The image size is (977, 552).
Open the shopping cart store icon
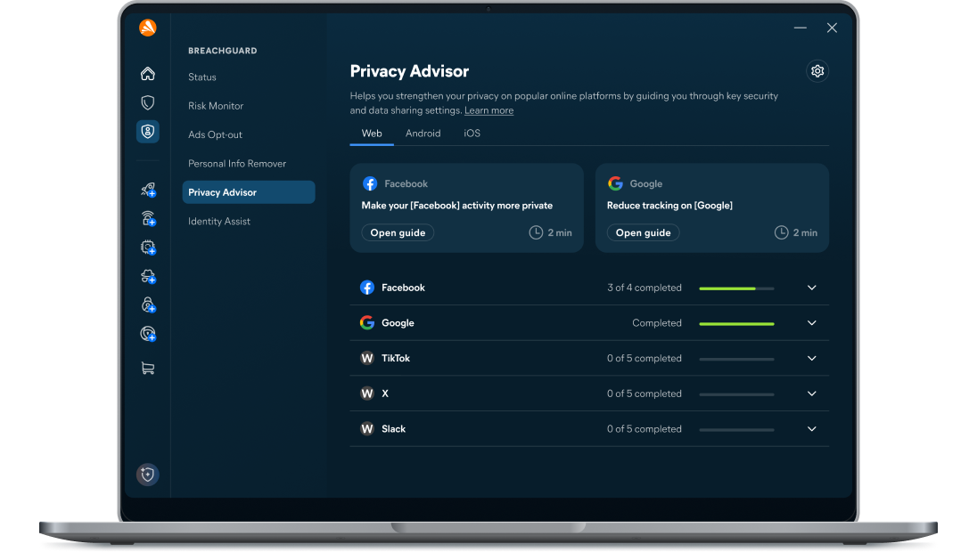coord(148,369)
